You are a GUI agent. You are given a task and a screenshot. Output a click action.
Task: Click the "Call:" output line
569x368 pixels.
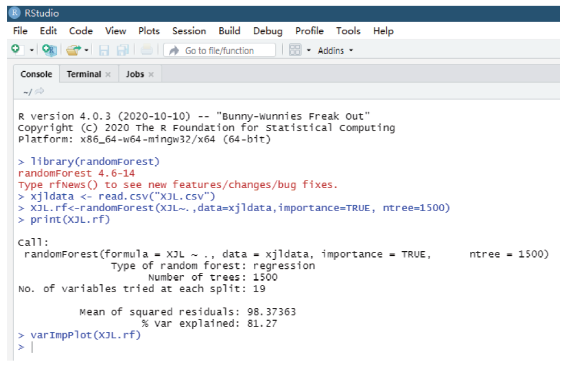[34, 242]
